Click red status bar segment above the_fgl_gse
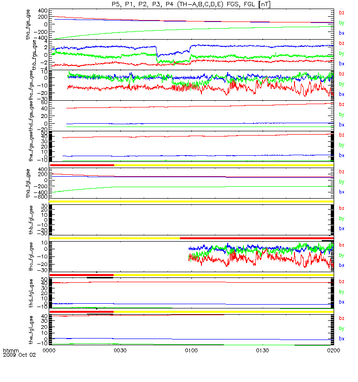This screenshot has height=382, width=358. (82, 312)
